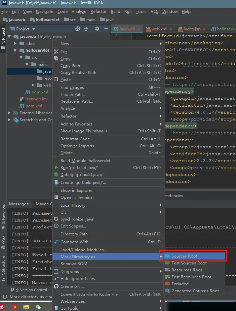Click the blue Sources Root folder icon
Viewport: 236px width, 311px height.
168,256
